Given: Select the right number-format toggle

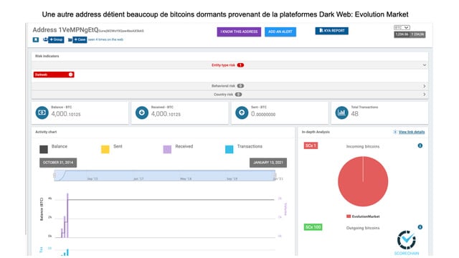Looking at the screenshot, I should [x=417, y=34].
